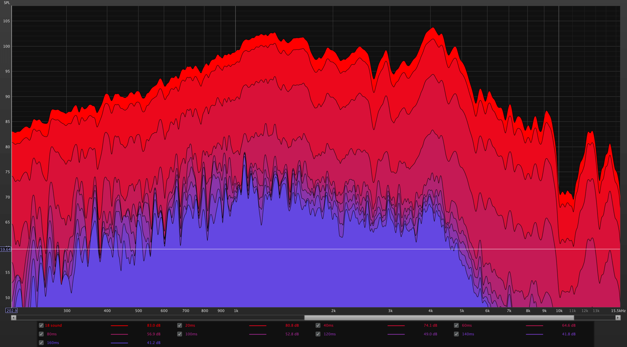Click the SPL axis label
The height and width of the screenshot is (347, 627).
pyautogui.click(x=7, y=3)
